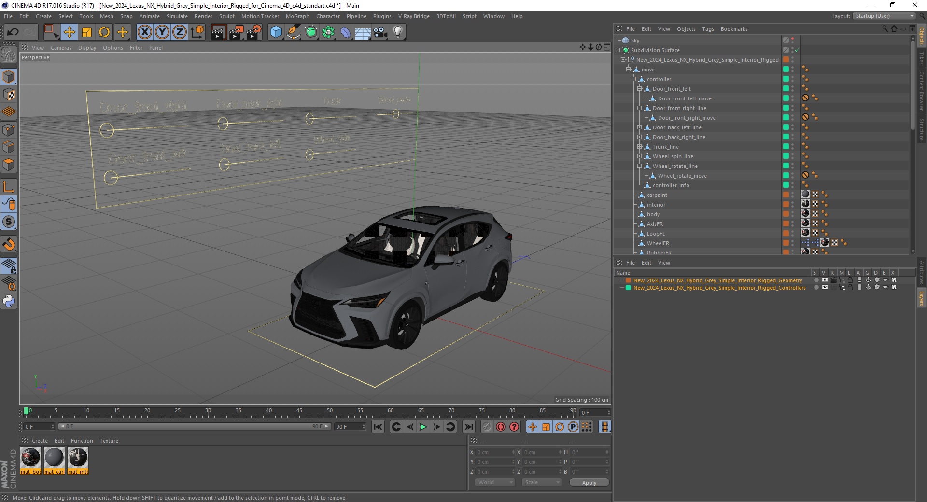Expand the Wheel_spin_line node

(640, 156)
